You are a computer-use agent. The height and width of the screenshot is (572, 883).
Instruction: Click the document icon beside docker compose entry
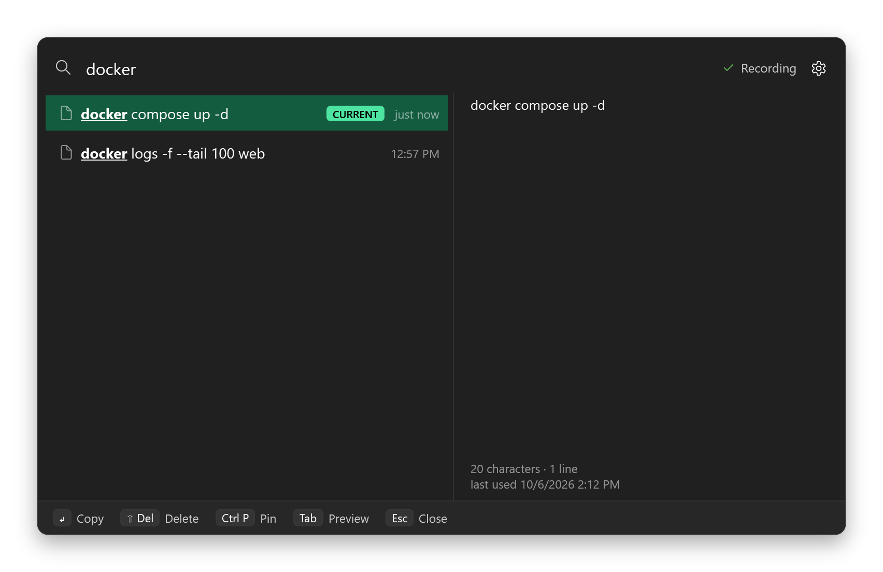click(x=66, y=113)
